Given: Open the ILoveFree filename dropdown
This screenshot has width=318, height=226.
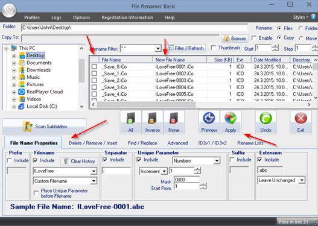Looking at the screenshot, I should (94, 171).
